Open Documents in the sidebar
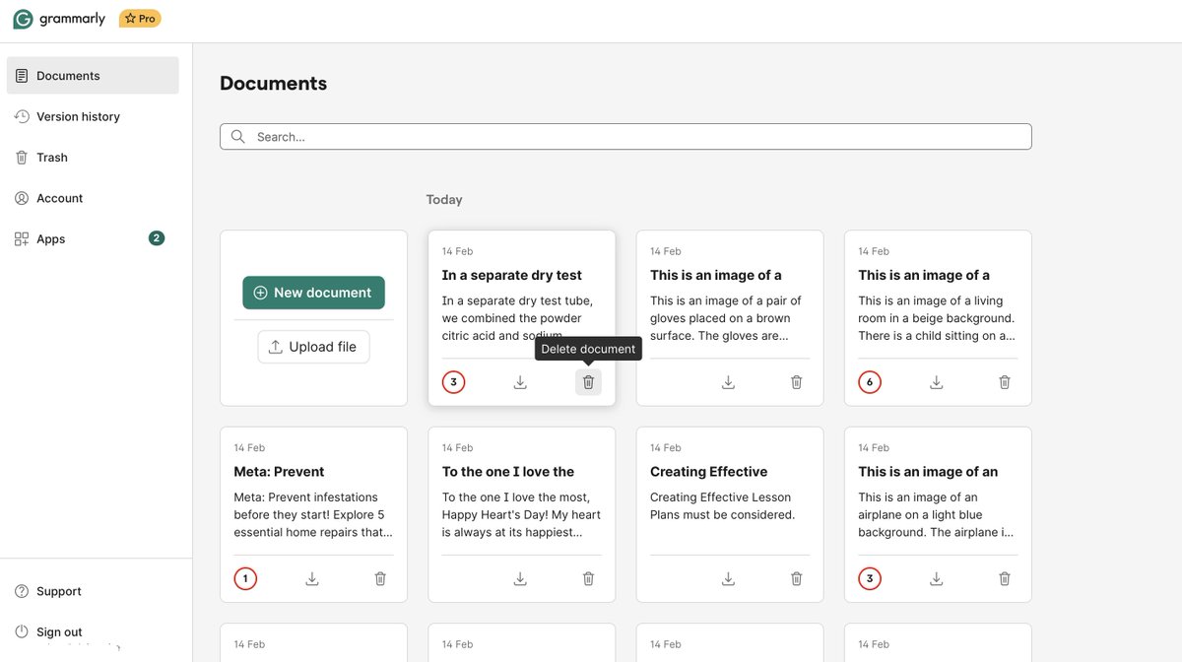 click(93, 75)
